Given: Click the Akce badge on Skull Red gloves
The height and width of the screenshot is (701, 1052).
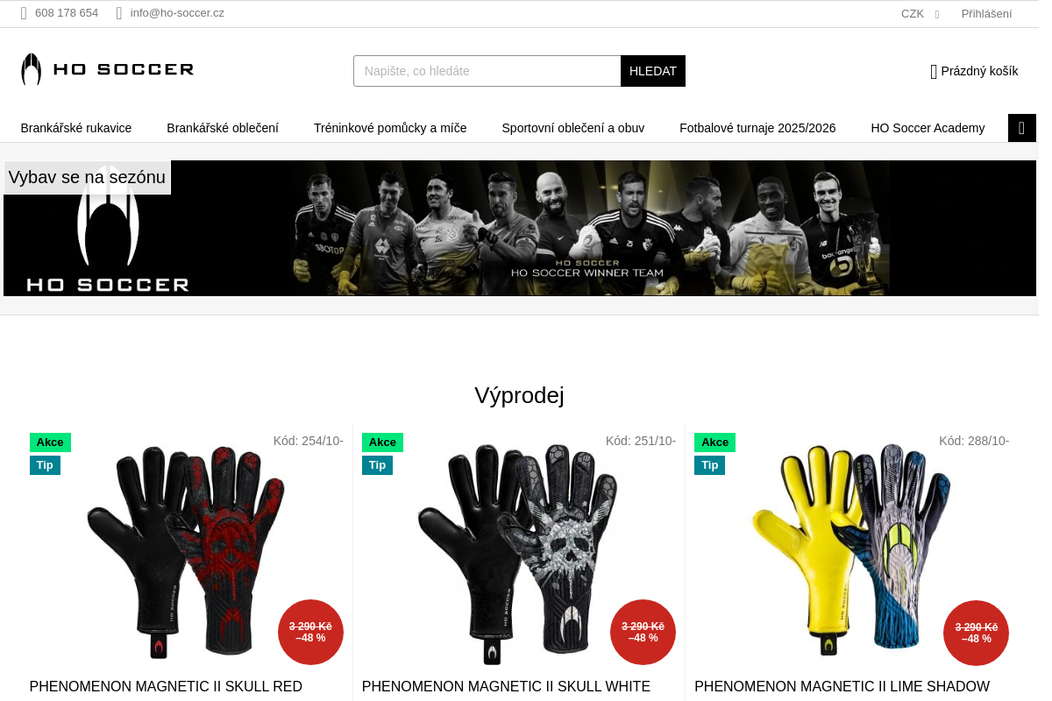Looking at the screenshot, I should pyautogui.click(x=50, y=443).
